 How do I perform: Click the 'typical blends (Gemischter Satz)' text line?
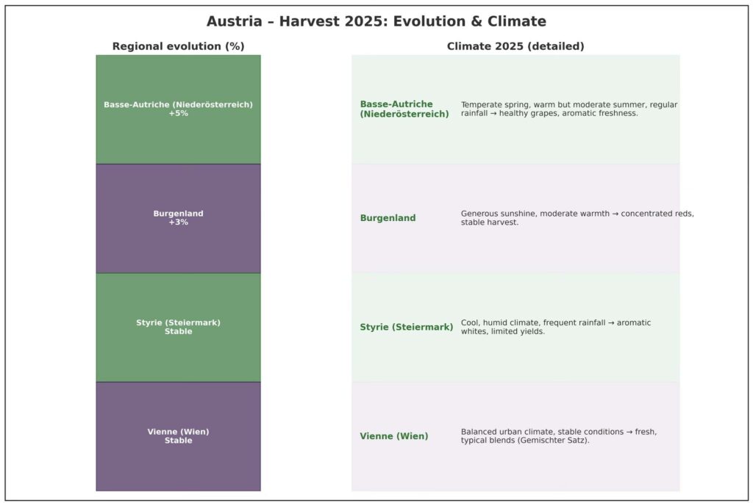[525, 441]
